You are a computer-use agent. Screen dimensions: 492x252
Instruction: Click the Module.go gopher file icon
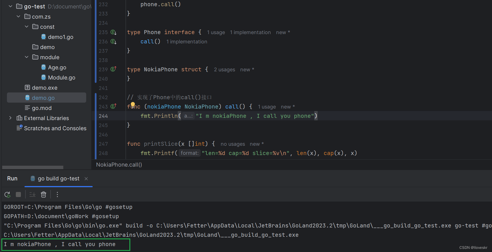coord(44,77)
